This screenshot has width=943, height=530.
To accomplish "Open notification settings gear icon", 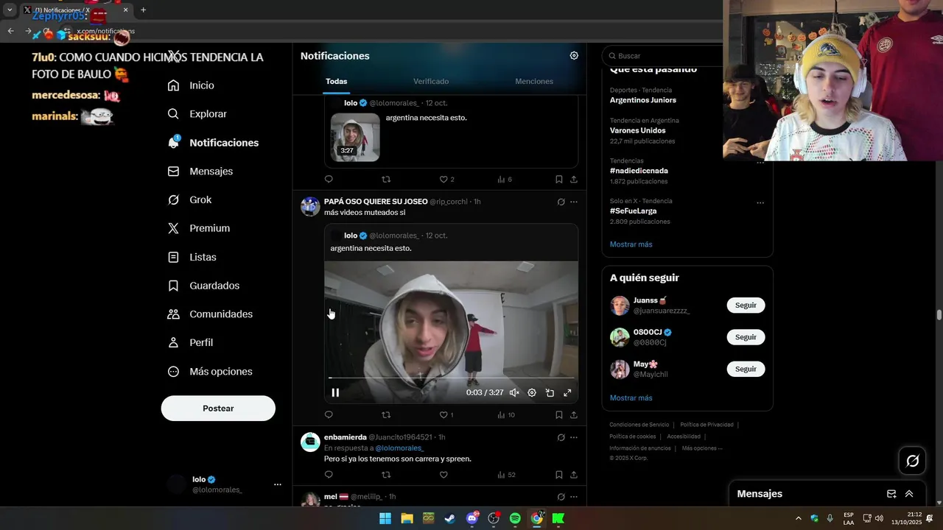I will (574, 56).
